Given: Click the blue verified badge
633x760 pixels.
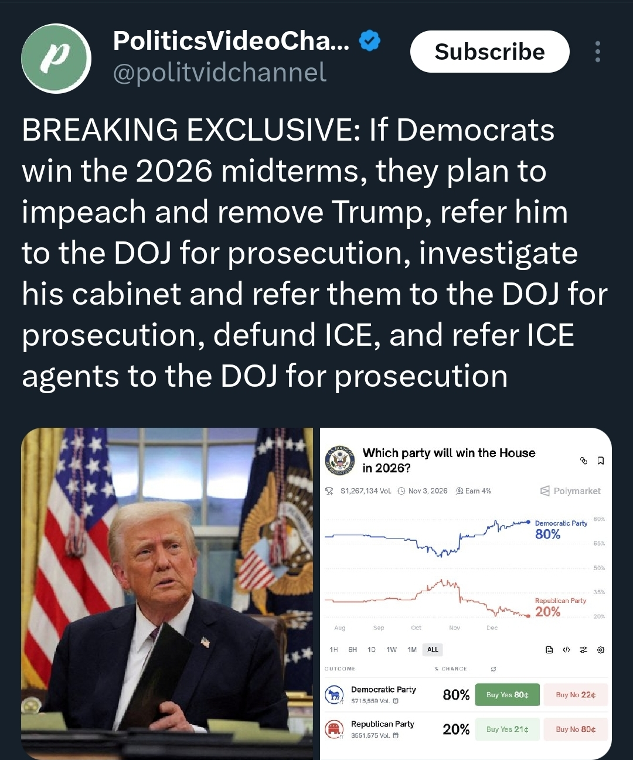Looking at the screenshot, I should [x=369, y=40].
